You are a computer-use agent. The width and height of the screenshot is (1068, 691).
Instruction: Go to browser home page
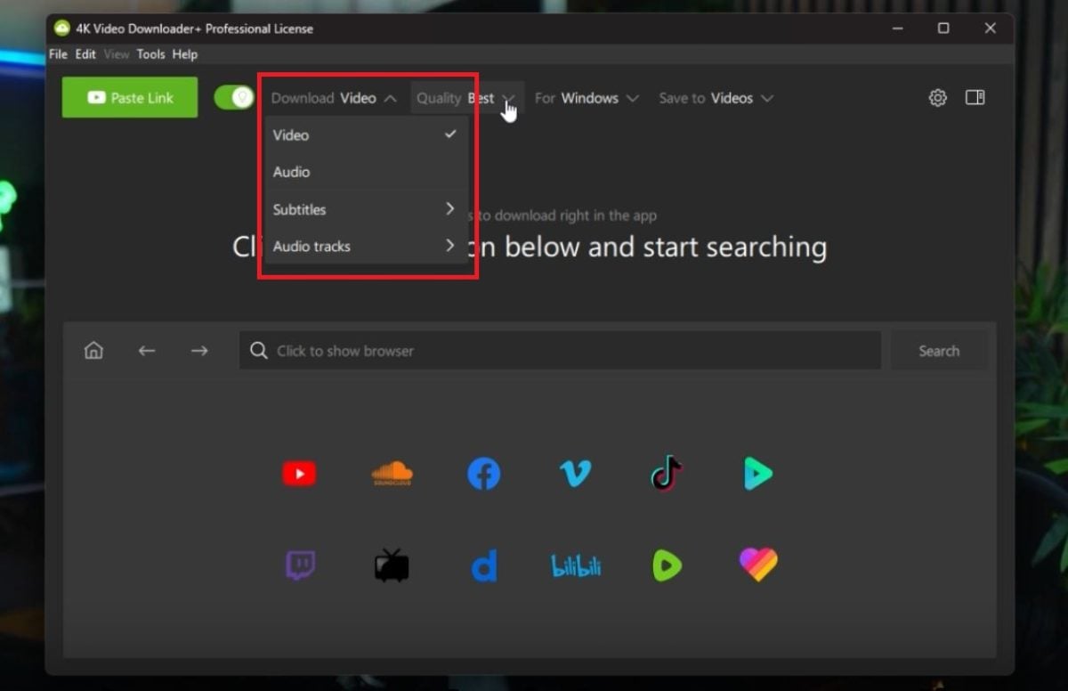(x=93, y=351)
